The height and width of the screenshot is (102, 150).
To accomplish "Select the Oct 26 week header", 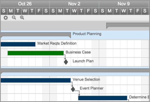I will coord(25,4).
